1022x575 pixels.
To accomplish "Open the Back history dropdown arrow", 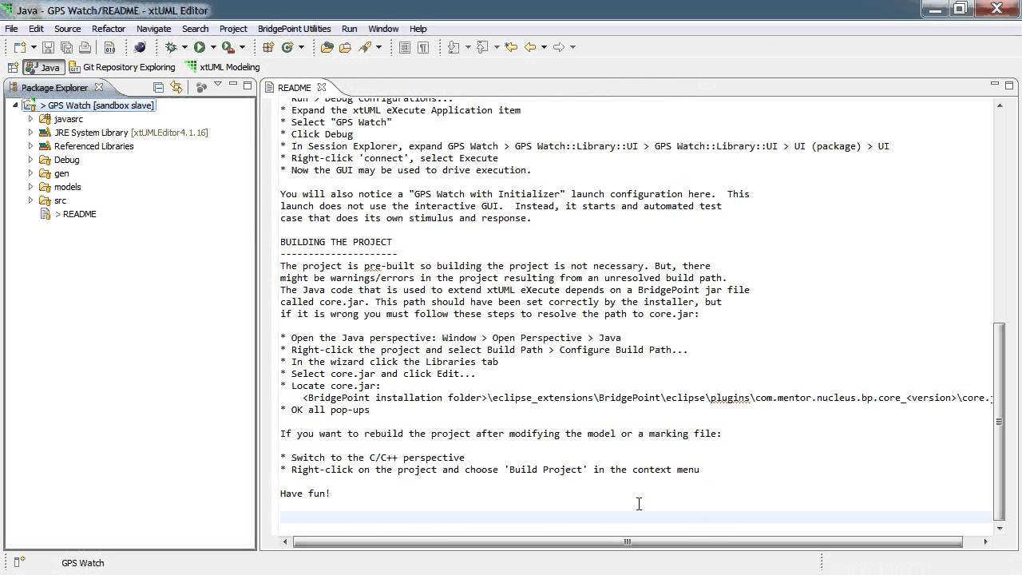I will click(544, 47).
